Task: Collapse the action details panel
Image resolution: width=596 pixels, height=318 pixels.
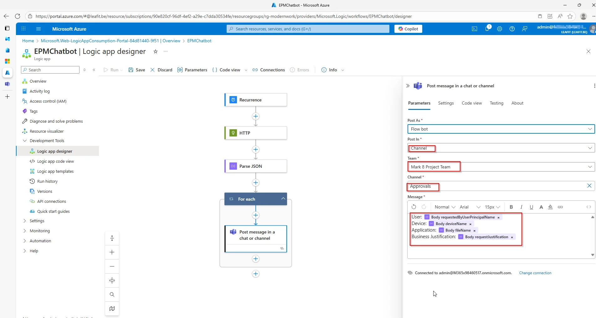Action: tap(408, 86)
